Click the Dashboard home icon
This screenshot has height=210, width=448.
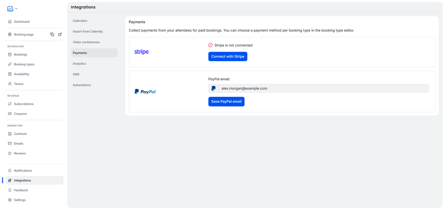[10, 22]
